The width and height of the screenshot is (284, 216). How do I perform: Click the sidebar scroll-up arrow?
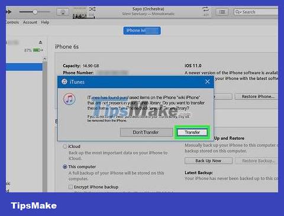click(x=45, y=59)
